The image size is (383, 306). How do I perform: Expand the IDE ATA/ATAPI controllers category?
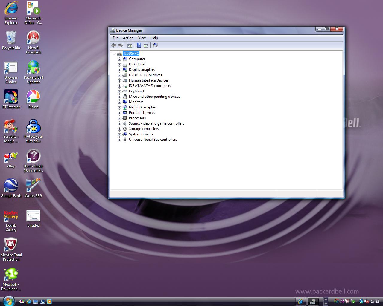(119, 86)
